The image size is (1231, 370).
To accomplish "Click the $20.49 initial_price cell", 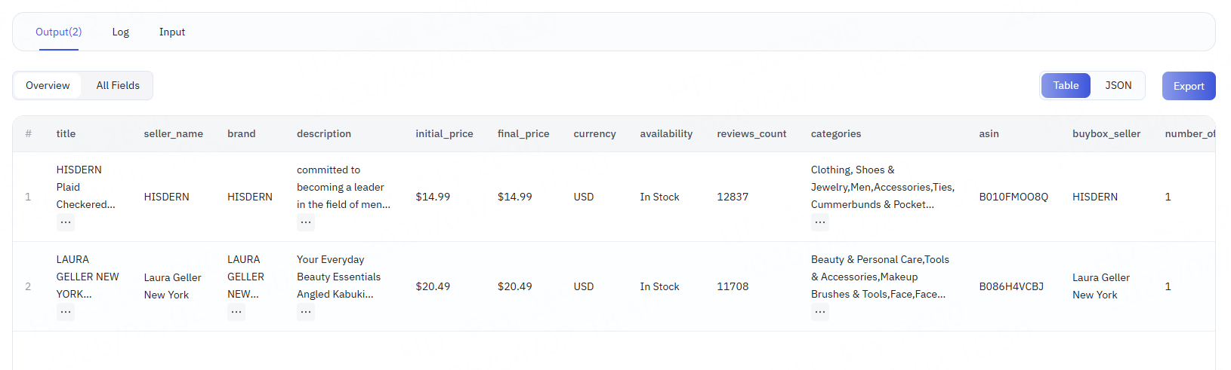I will [x=433, y=286].
